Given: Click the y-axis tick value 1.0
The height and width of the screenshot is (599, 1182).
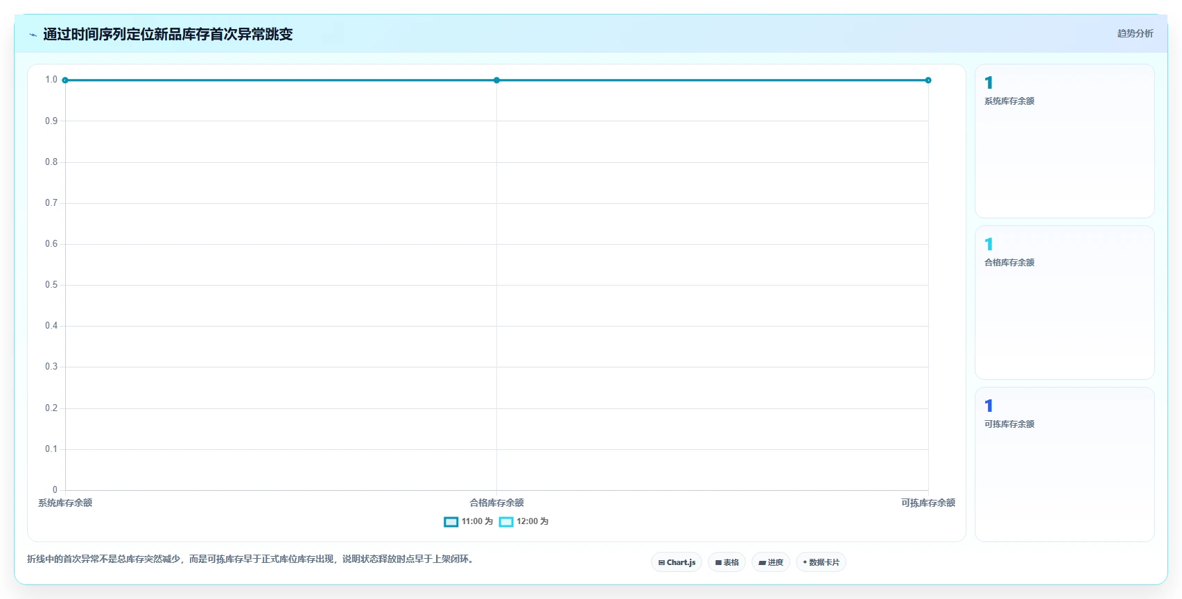Looking at the screenshot, I should pyautogui.click(x=51, y=80).
